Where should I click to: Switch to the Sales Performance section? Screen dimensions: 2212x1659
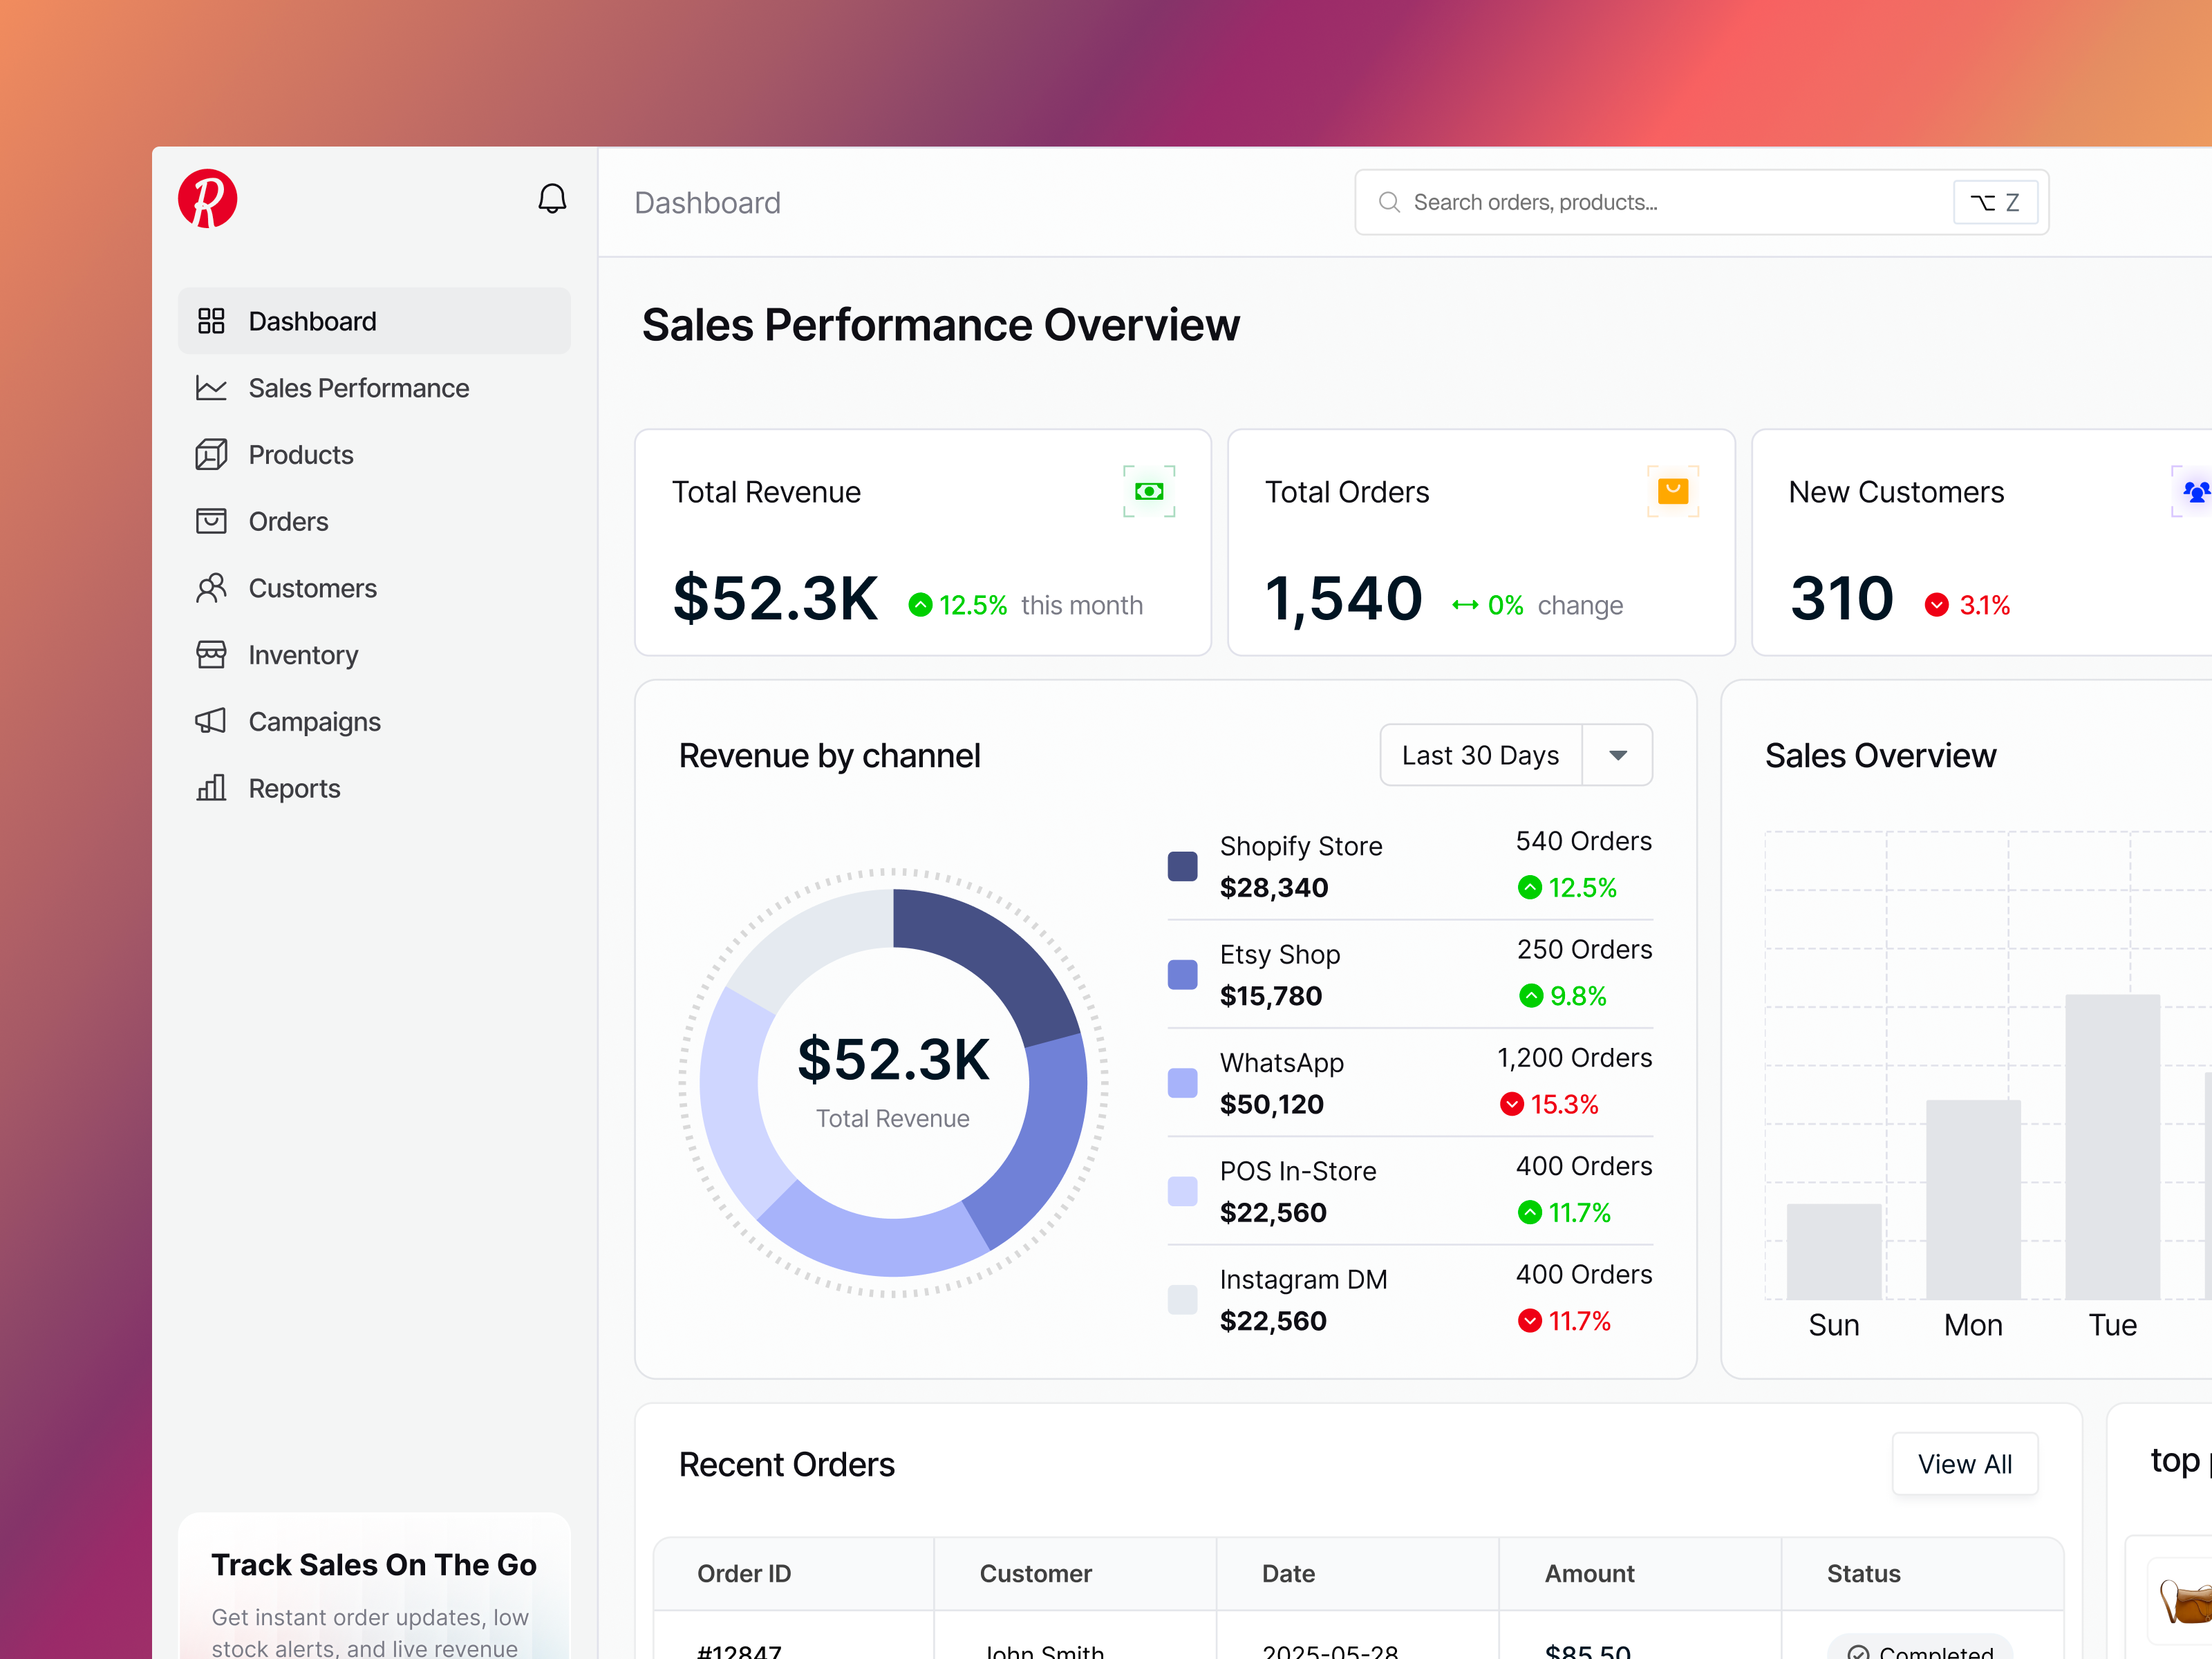tap(358, 388)
